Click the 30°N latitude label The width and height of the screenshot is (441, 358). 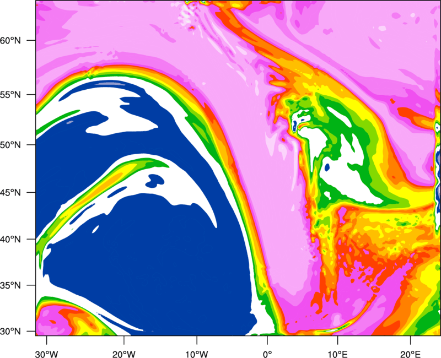(x=10, y=332)
